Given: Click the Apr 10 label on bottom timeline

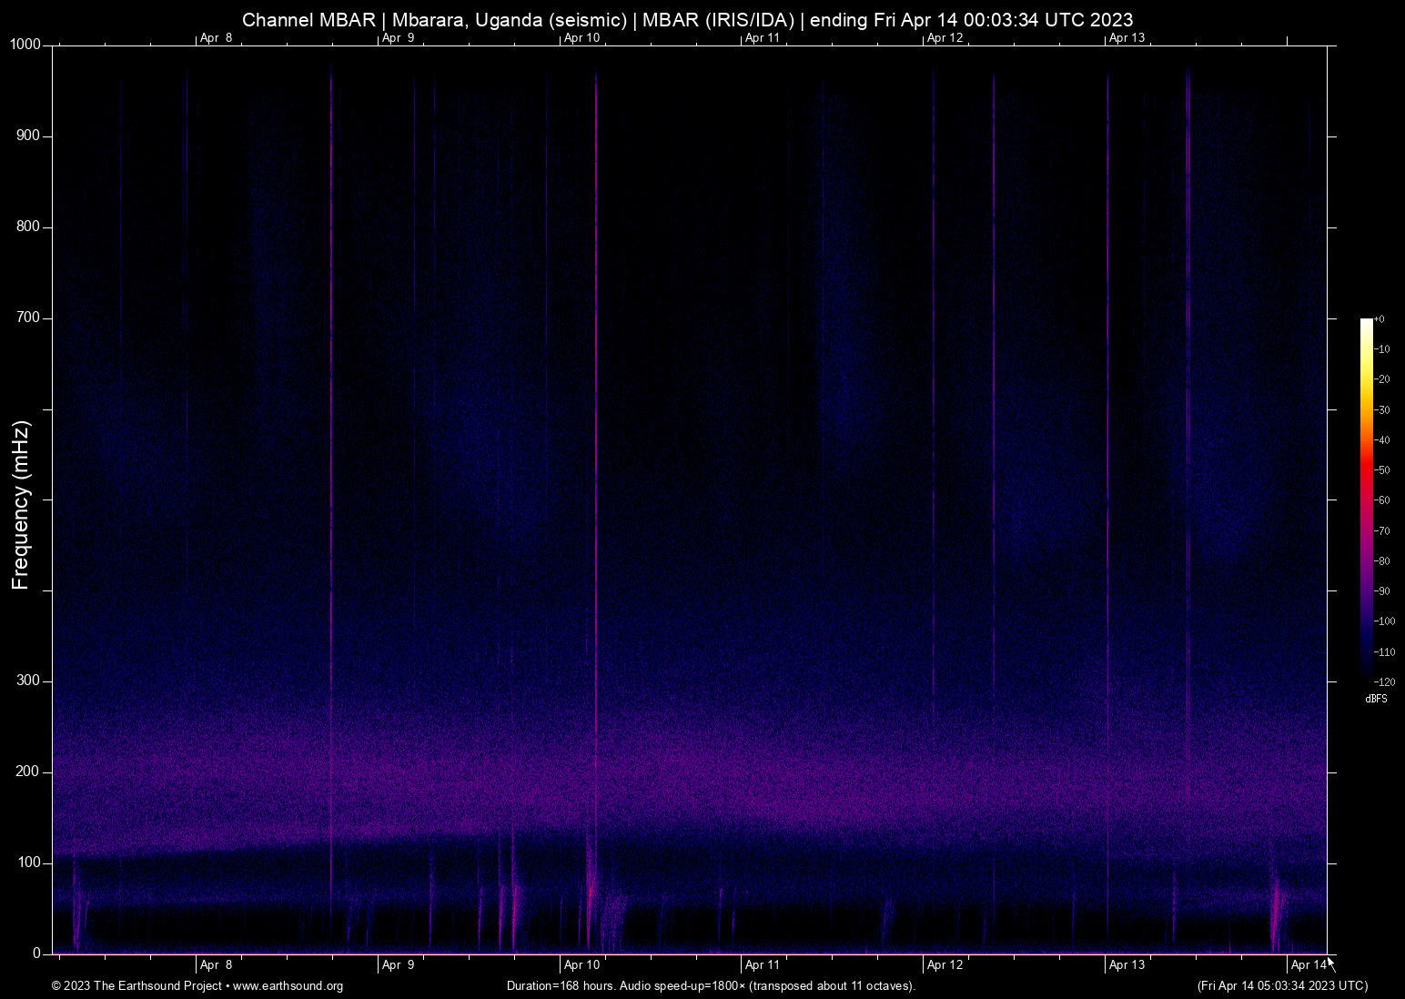Looking at the screenshot, I should pyautogui.click(x=580, y=964).
